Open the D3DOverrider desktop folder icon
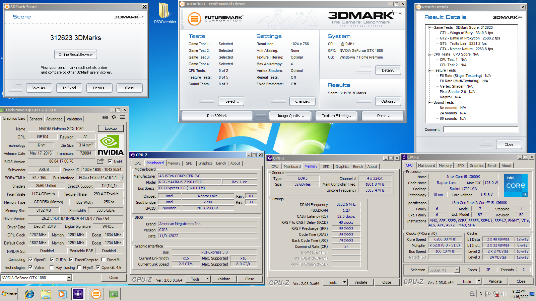 pyautogui.click(x=164, y=13)
